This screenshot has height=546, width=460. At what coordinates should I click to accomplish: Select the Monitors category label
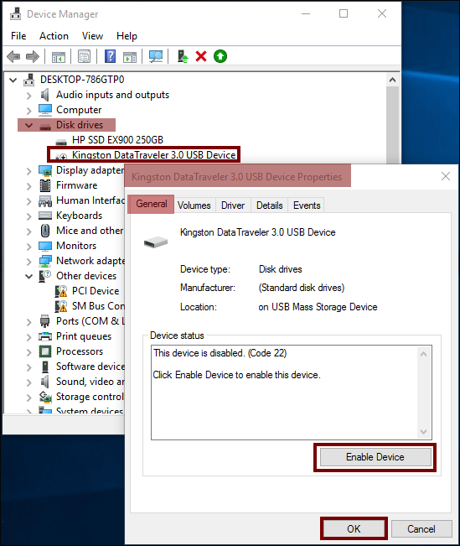tap(76, 246)
